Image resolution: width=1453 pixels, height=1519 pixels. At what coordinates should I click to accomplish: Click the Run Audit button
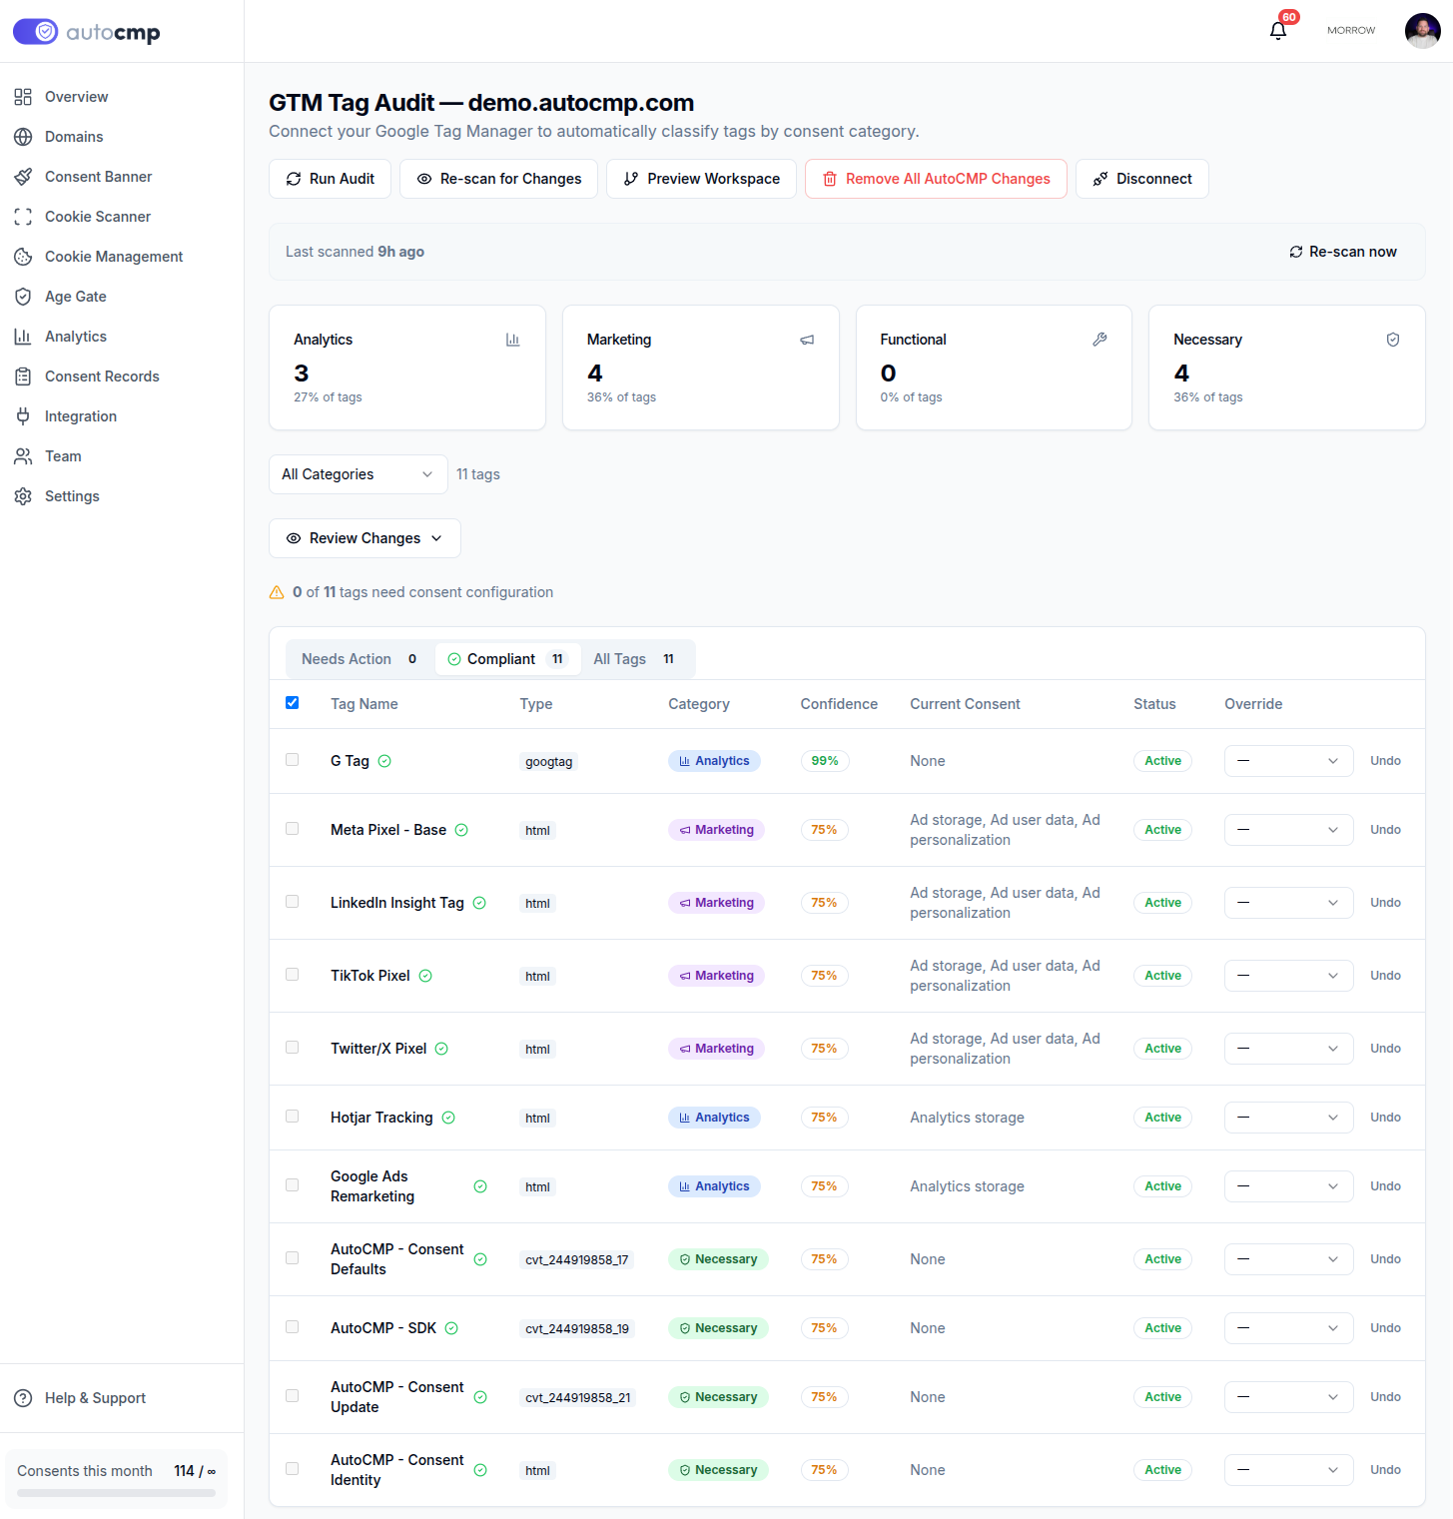click(331, 179)
